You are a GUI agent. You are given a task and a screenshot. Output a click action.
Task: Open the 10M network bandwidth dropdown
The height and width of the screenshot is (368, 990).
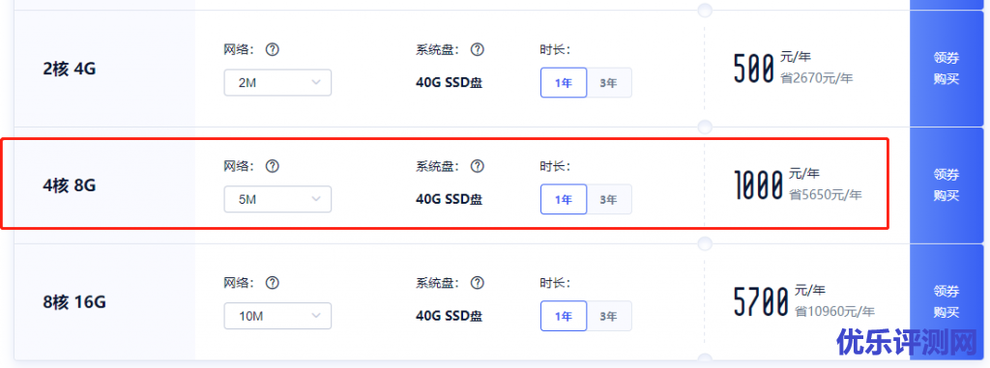[277, 316]
